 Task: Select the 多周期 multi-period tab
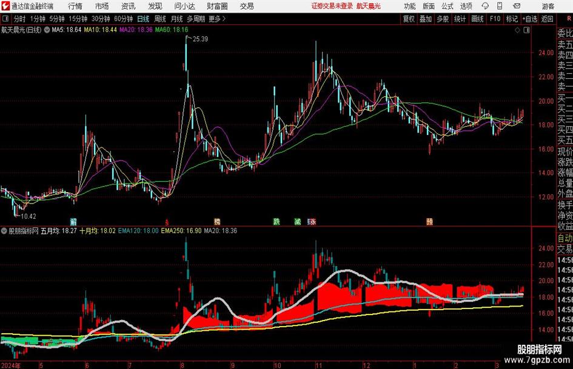click(196, 19)
